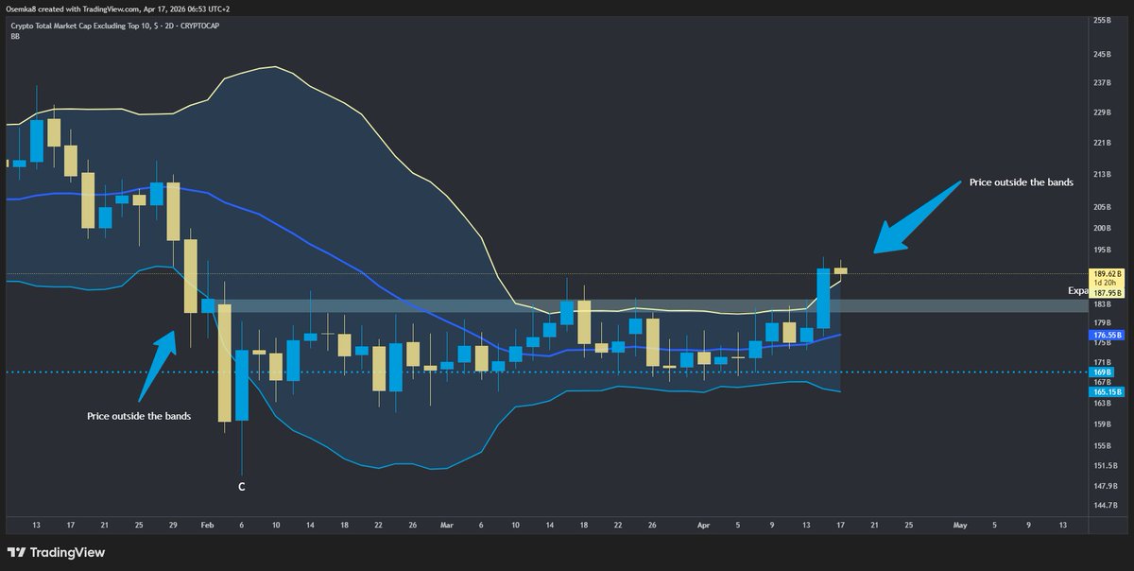The height and width of the screenshot is (571, 1134).
Task: Click the cyan 169 B level label
Action: (1104, 372)
